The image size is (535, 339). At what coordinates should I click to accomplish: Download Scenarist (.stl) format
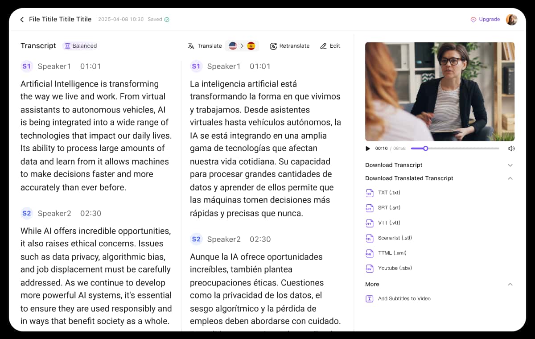395,238
